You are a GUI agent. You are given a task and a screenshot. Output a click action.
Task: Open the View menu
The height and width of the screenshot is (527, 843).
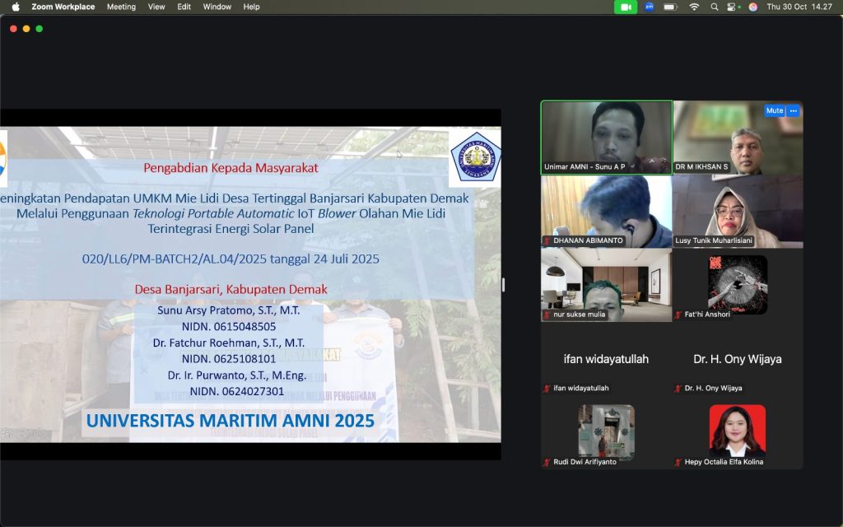(x=156, y=7)
